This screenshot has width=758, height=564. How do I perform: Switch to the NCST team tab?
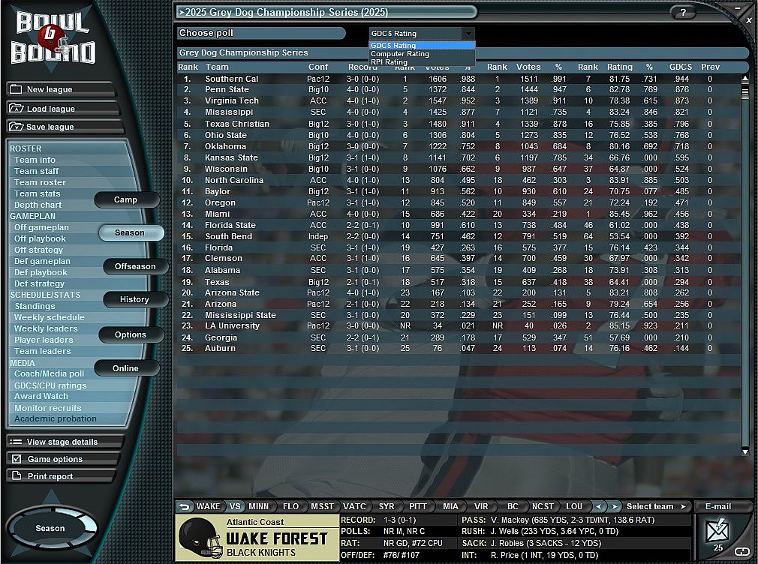coord(543,506)
